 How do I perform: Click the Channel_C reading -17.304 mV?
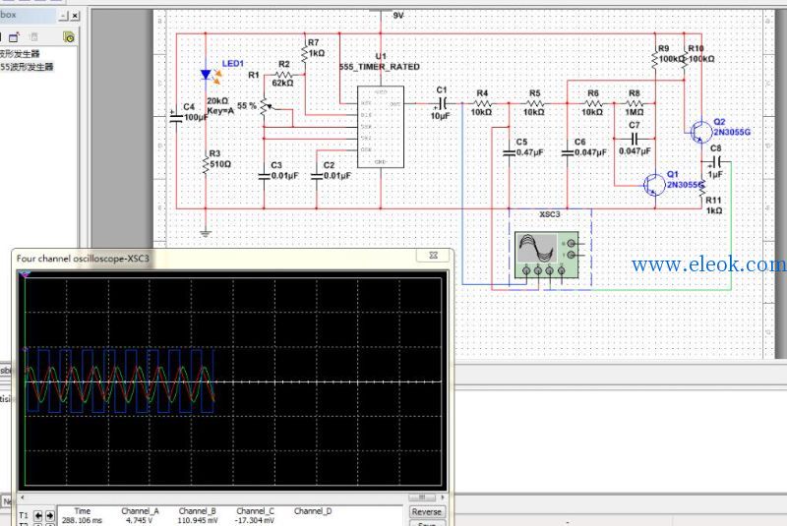[x=255, y=521]
